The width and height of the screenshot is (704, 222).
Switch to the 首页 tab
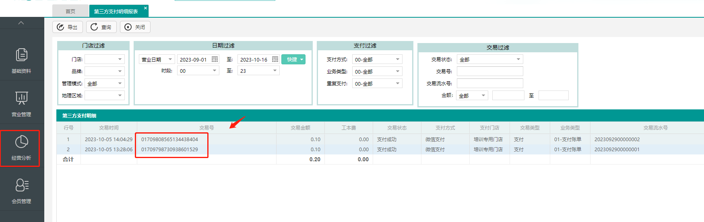coord(70,11)
